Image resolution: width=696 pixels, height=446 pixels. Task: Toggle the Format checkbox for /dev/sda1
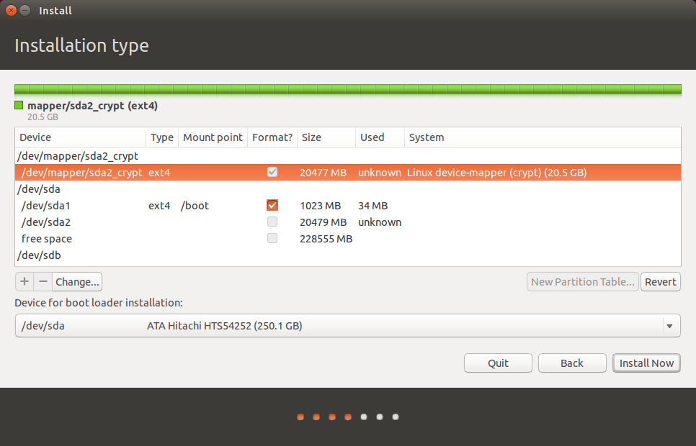[x=272, y=206]
